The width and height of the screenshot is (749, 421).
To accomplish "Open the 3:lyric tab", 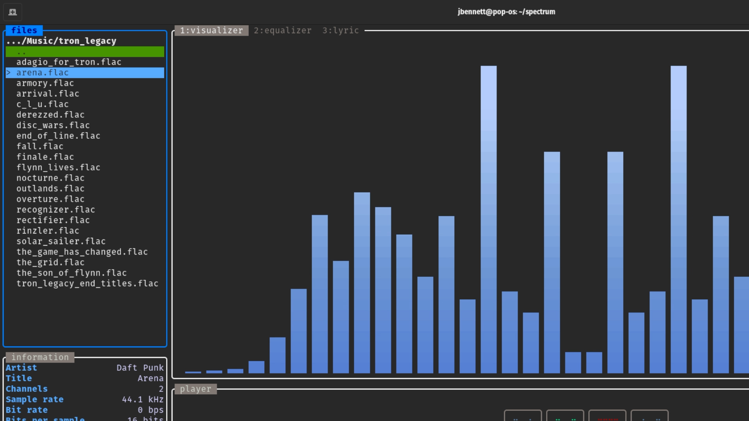I will [340, 30].
